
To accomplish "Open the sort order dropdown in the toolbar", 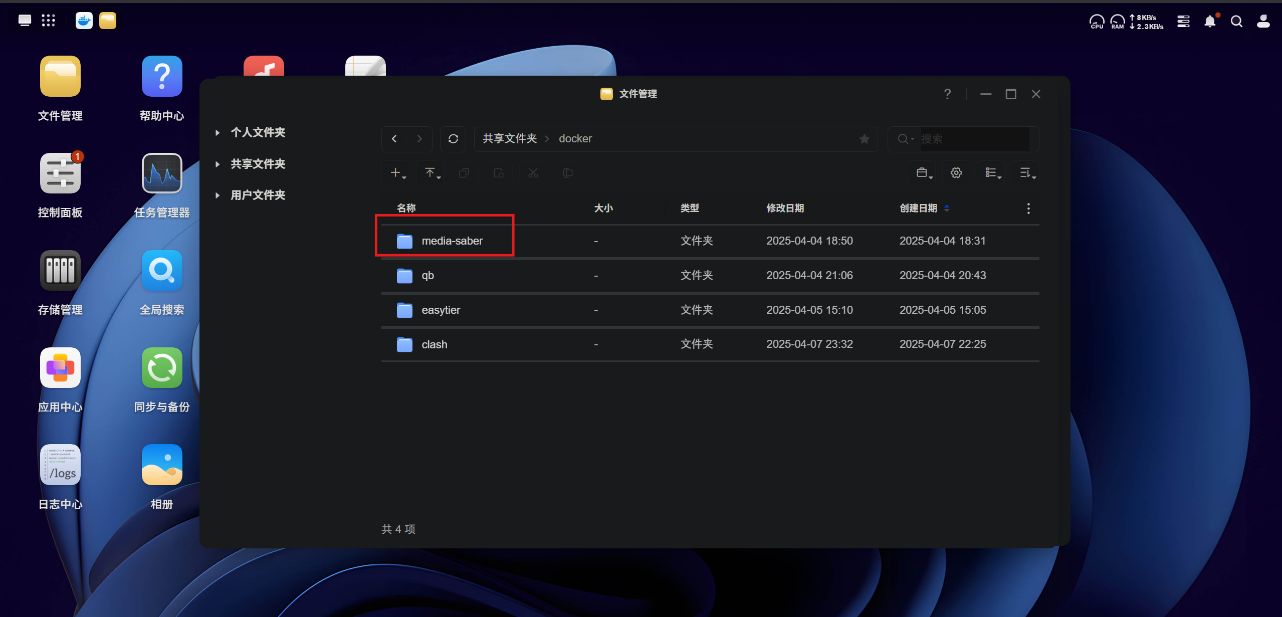I will tap(1026, 173).
